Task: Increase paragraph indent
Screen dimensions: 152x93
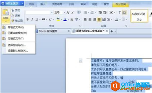Action: pyautogui.click(x=105, y=12)
